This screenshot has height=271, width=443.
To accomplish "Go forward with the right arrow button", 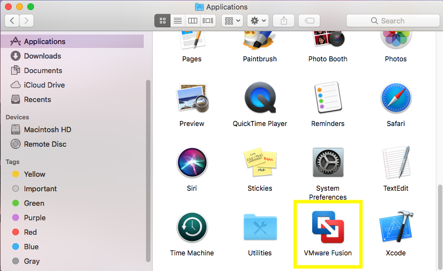I will 27,21.
